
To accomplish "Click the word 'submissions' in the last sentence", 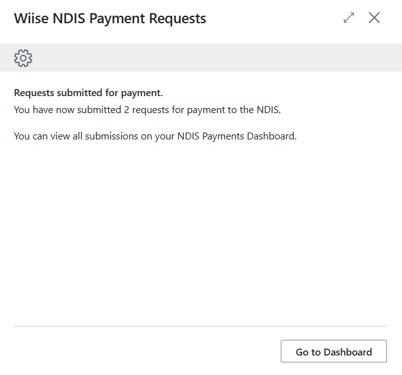I will click(112, 136).
